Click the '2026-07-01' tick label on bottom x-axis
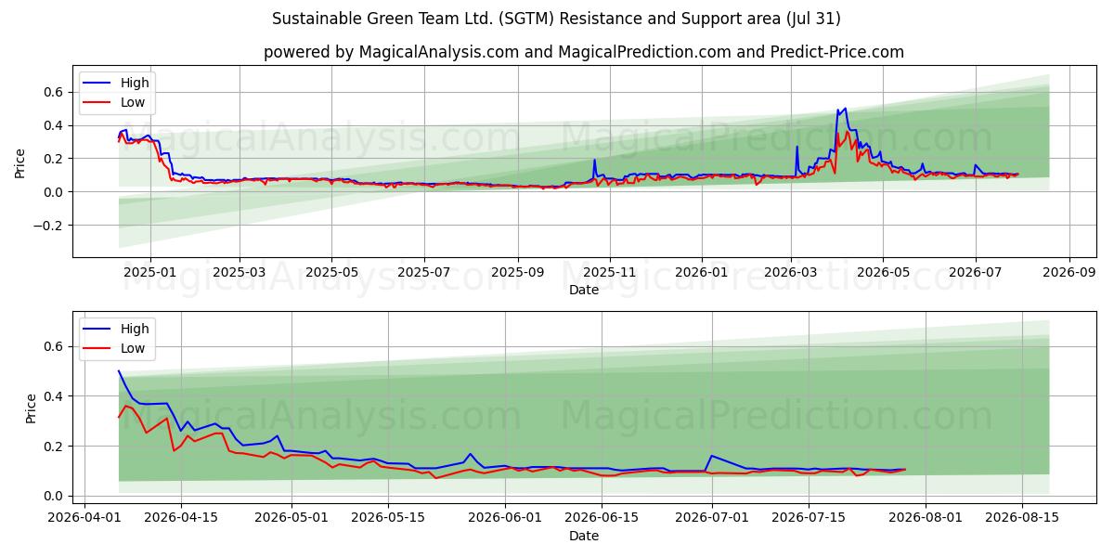This screenshot has width=1114, height=557. [712, 519]
